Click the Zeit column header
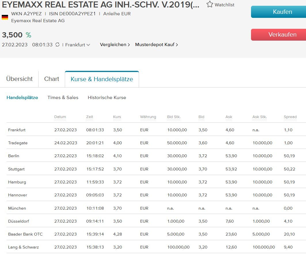This screenshot has height=254, width=306. click(x=90, y=117)
